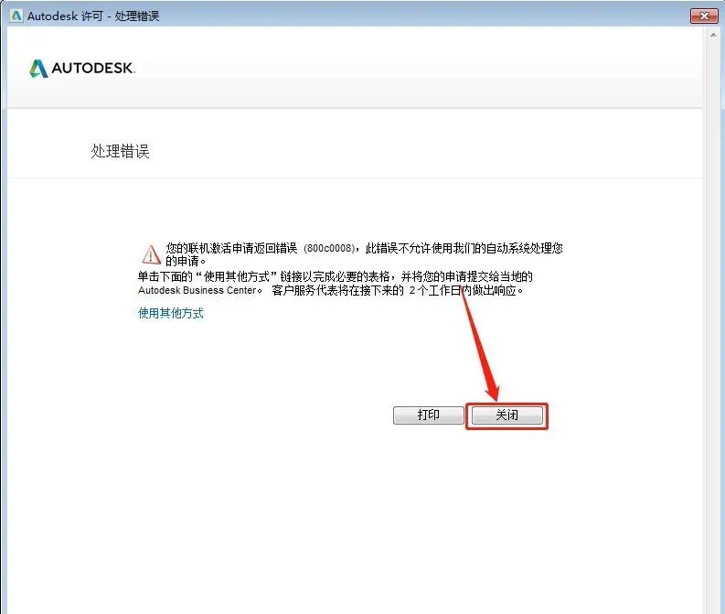This screenshot has height=614, width=725.
Task: Click the scrollbar up arrow
Action: [x=713, y=35]
